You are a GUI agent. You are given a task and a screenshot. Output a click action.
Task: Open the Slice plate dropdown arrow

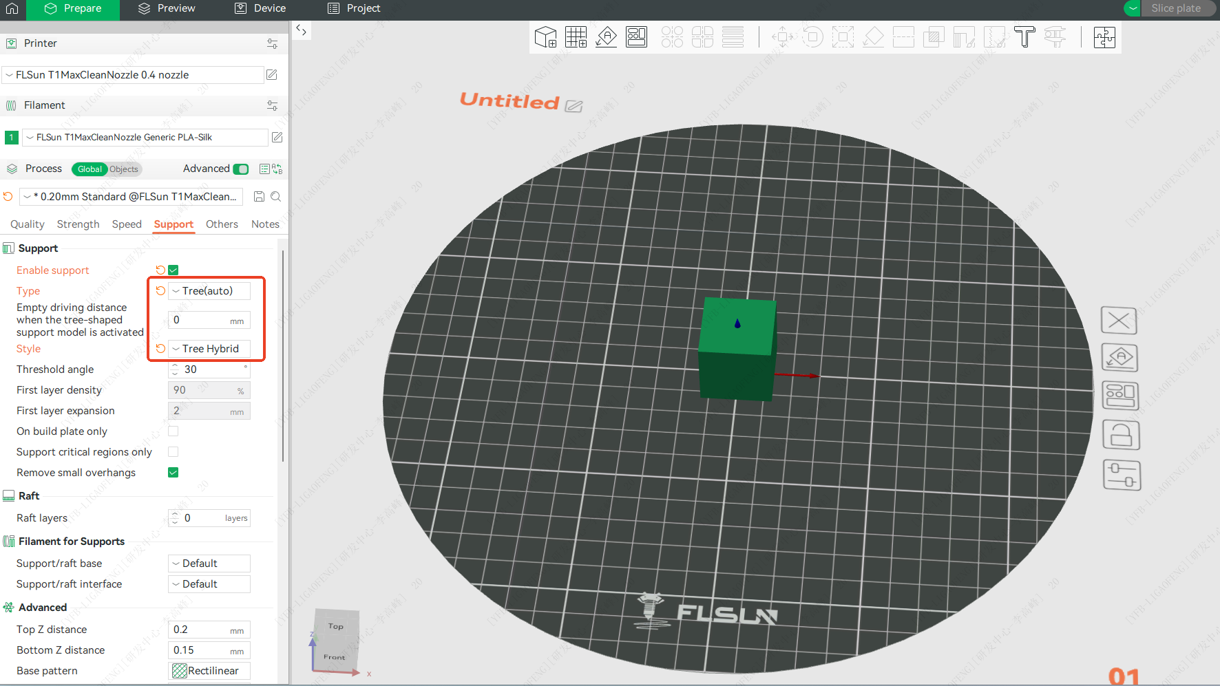[x=1133, y=8]
